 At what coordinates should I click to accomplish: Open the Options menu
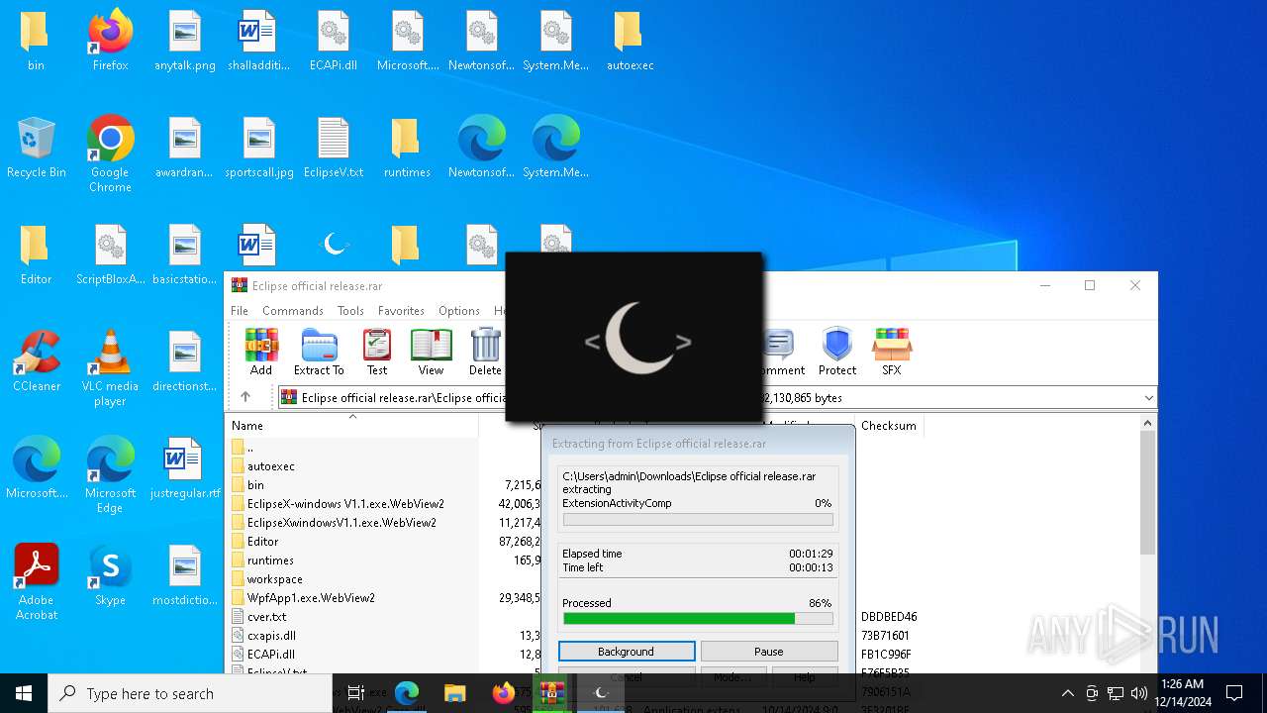coord(459,311)
